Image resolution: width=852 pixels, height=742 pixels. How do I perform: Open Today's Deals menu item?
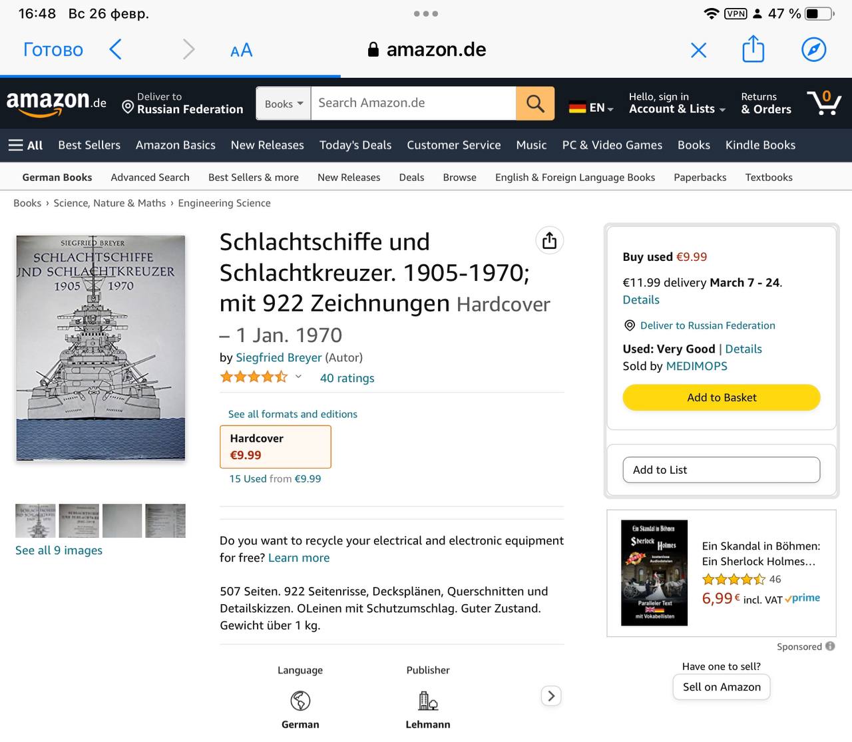coord(355,145)
